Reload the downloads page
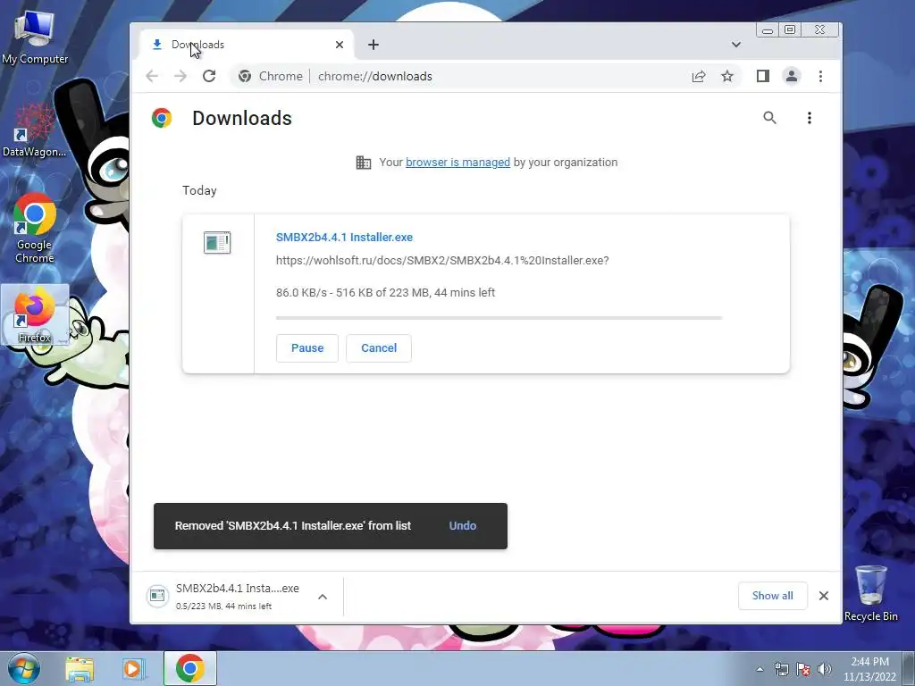This screenshot has width=915, height=686. tap(209, 77)
